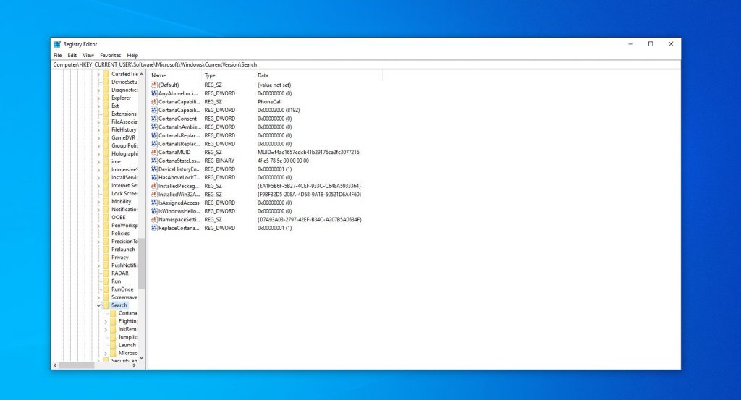Click the Privacy key's folder icon
Image resolution: width=741 pixels, height=400 pixels.
click(106, 258)
